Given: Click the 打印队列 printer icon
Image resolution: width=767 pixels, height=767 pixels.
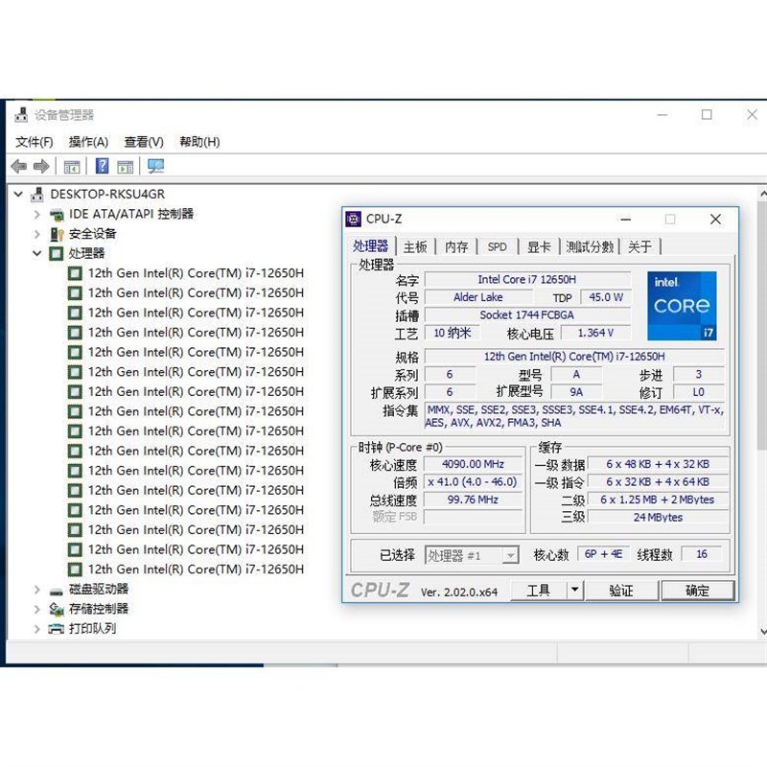Looking at the screenshot, I should 56,629.
